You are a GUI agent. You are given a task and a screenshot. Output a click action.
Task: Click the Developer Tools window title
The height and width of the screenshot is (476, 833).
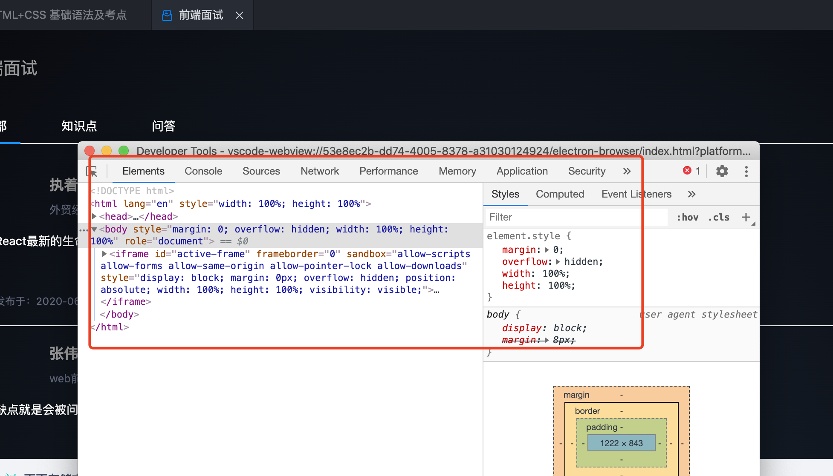(443, 151)
